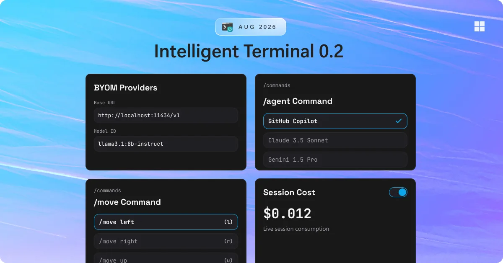Click the BYOM Providers heading
503x263 pixels.
coord(126,88)
